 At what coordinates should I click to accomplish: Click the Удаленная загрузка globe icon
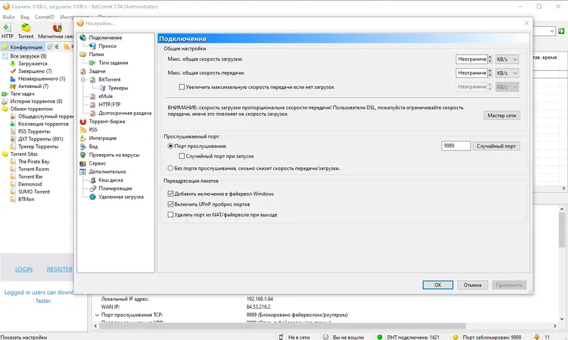pos(93,197)
